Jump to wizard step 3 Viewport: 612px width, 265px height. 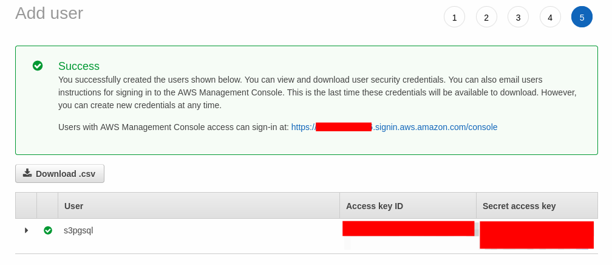pos(518,17)
